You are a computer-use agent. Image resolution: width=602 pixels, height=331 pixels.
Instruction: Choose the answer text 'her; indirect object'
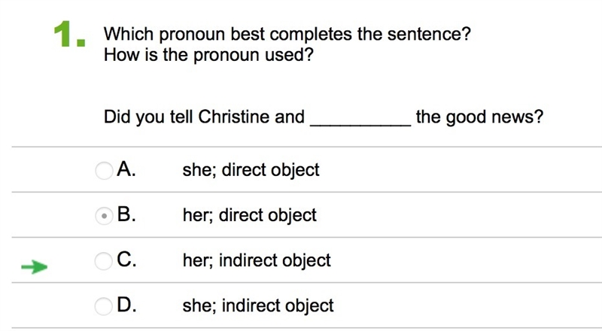[x=257, y=260]
